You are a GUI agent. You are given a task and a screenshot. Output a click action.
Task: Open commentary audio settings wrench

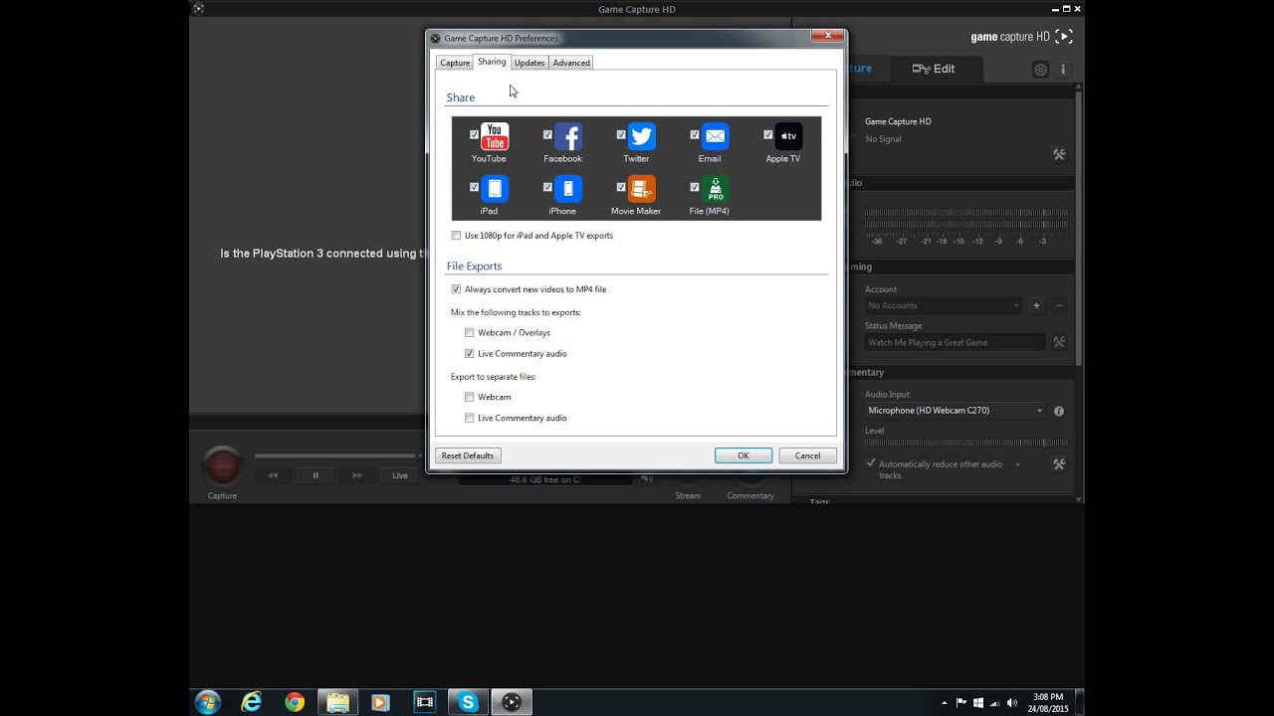(1059, 464)
